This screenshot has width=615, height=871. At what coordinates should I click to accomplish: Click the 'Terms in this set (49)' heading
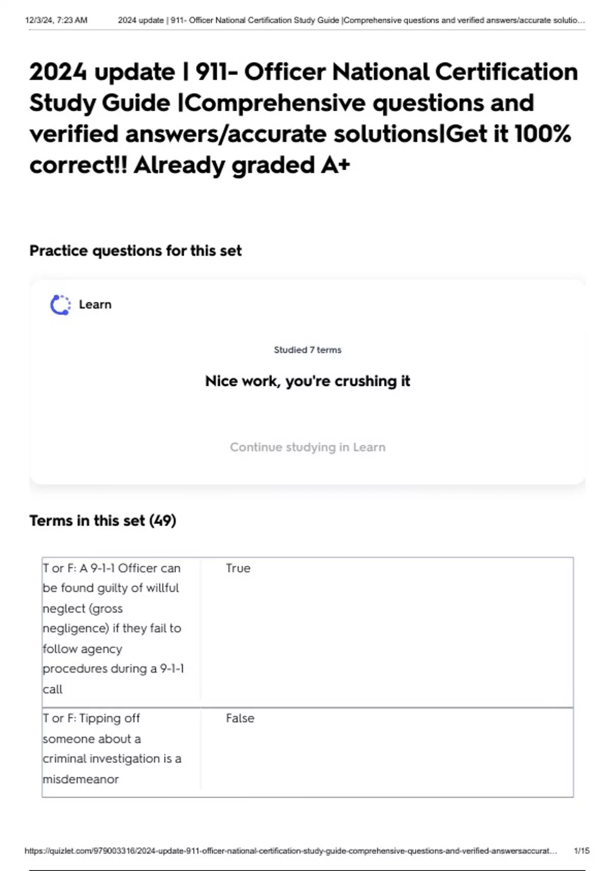[102, 521]
